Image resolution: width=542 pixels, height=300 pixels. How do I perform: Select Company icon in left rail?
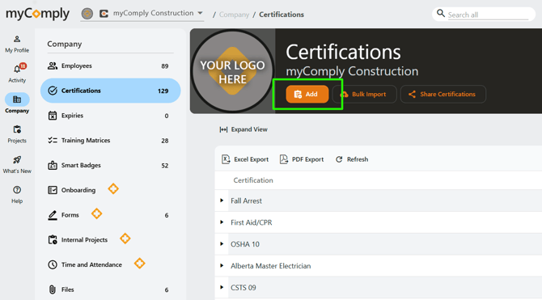(17, 99)
